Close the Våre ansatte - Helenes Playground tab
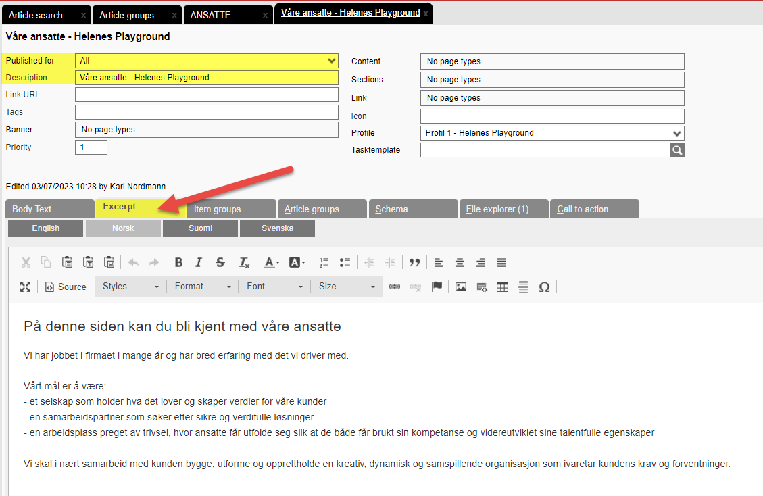The image size is (763, 496). click(426, 14)
